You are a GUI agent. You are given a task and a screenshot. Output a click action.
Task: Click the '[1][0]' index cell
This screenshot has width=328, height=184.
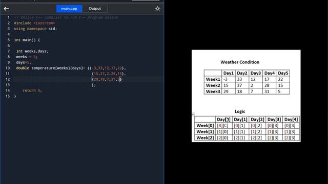223,132
